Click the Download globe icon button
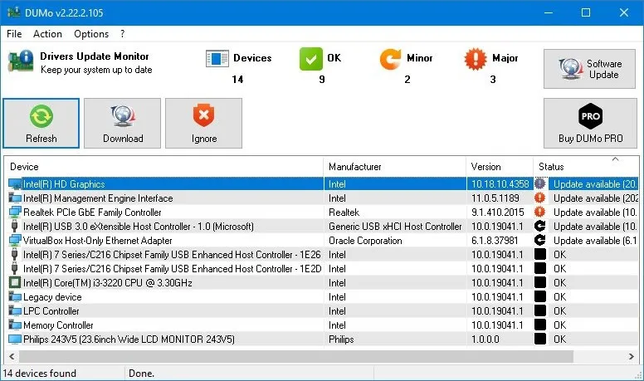This screenshot has width=644, height=381. (123, 116)
